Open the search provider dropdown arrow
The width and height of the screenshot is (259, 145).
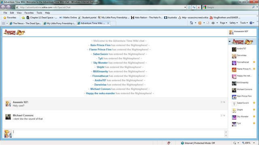pos(257,7)
